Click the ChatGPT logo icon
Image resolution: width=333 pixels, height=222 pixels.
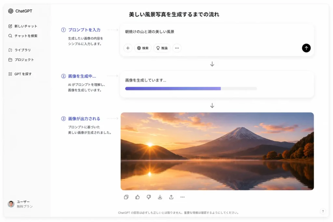11,11
